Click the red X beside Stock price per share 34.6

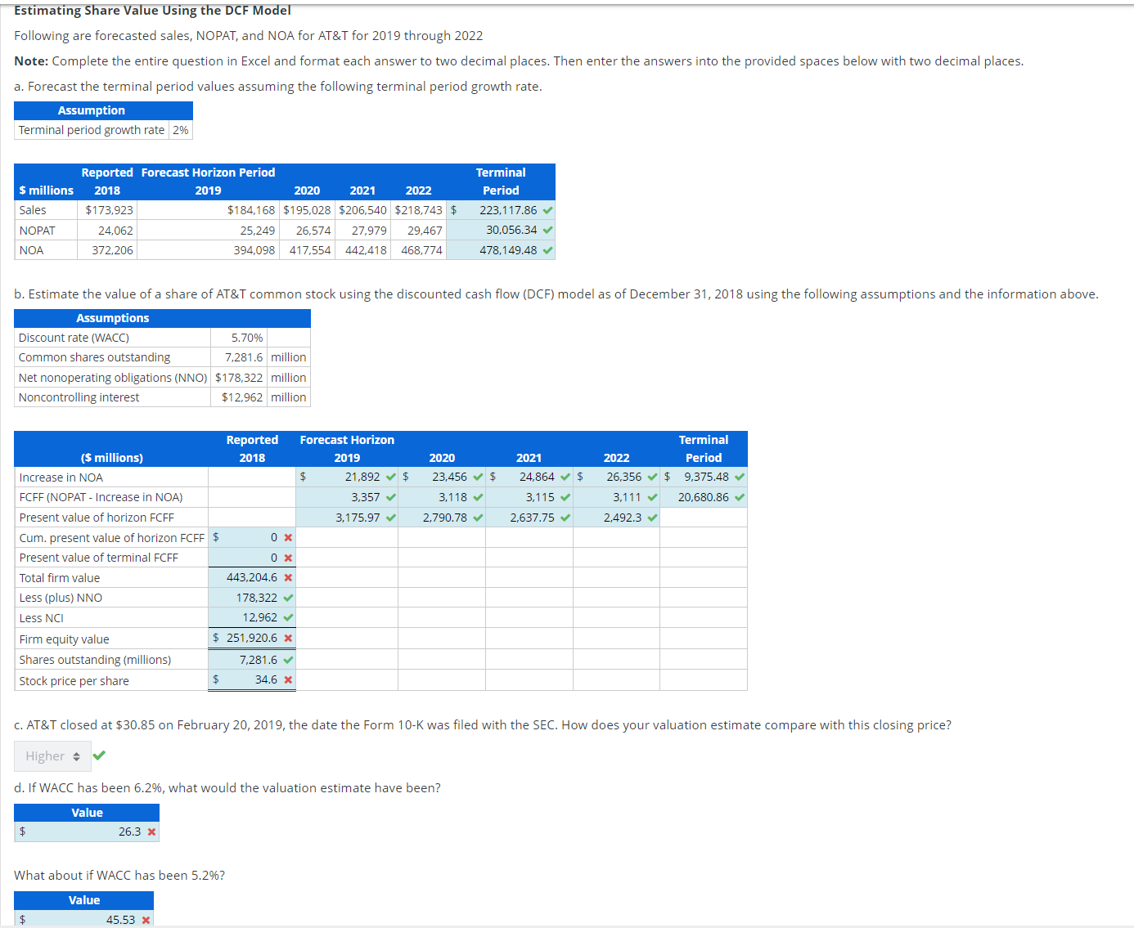[288, 679]
